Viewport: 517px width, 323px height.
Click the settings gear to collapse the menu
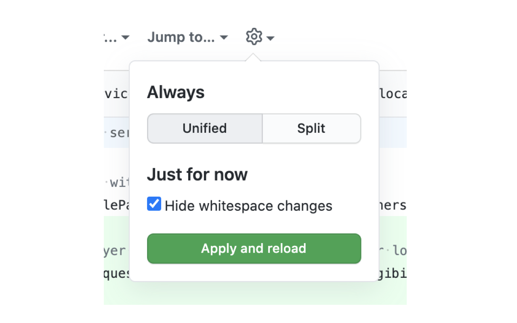tap(254, 36)
